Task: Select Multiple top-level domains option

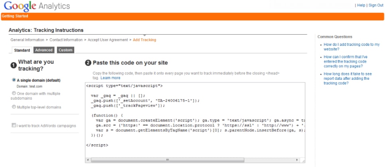Action: coord(14,107)
